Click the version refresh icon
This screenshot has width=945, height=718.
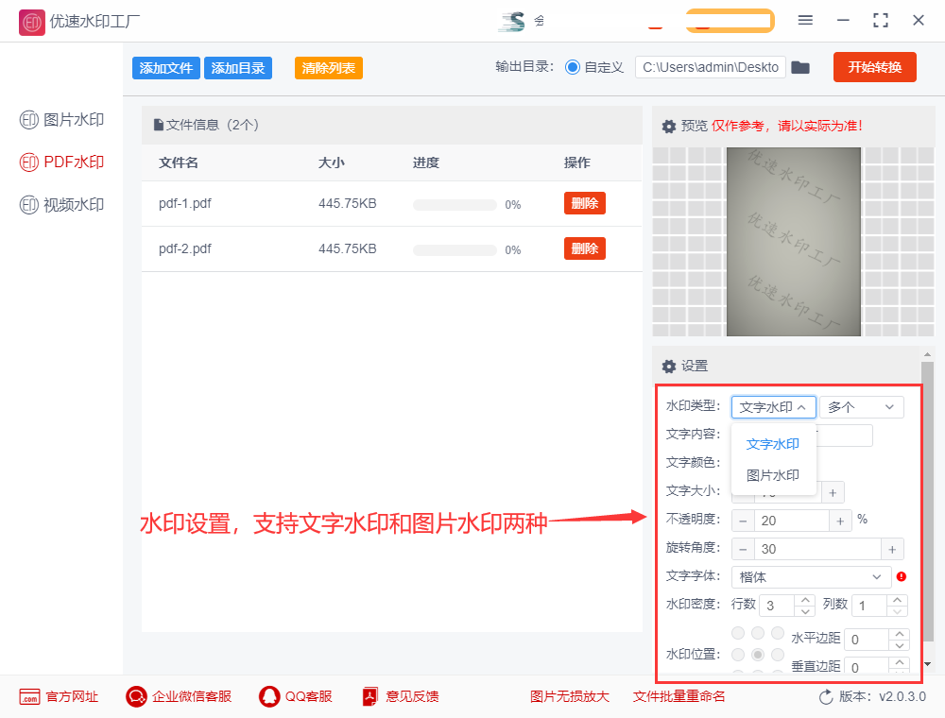(x=826, y=697)
